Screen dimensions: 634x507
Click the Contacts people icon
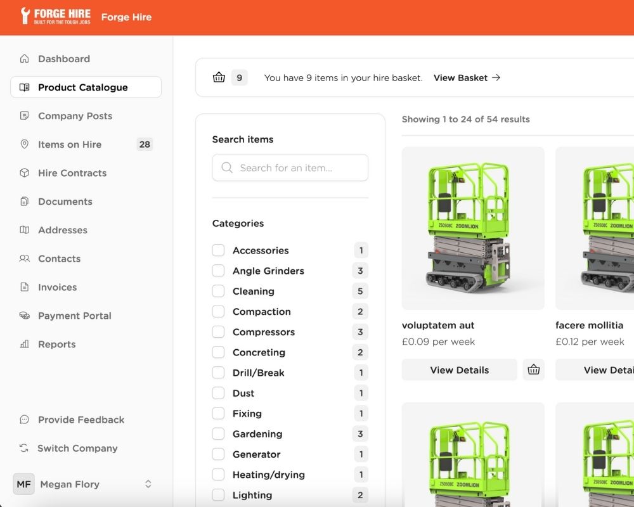pos(24,259)
